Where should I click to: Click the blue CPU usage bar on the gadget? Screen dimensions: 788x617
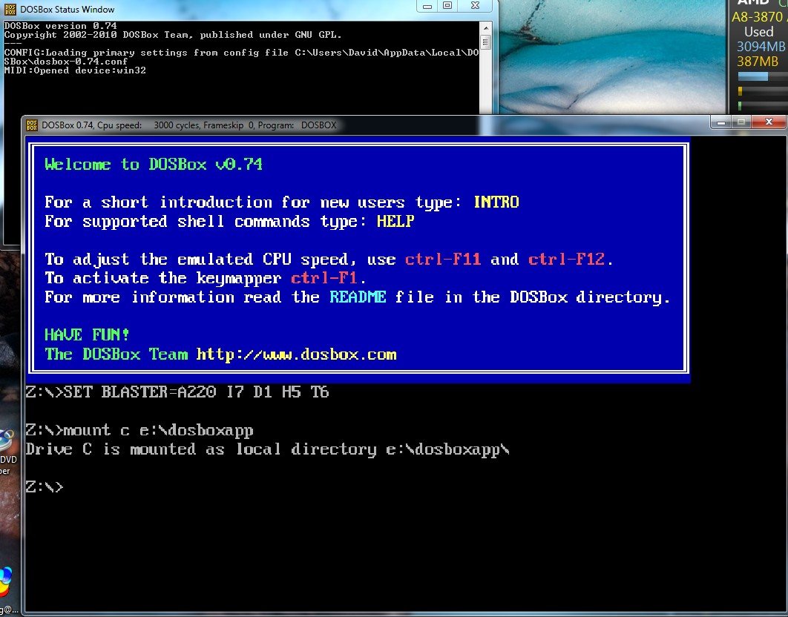pyautogui.click(x=752, y=76)
